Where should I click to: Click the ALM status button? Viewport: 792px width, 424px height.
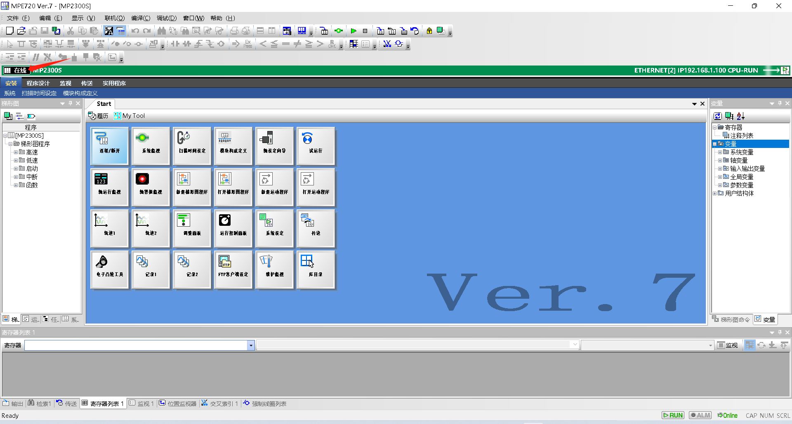tap(700, 415)
